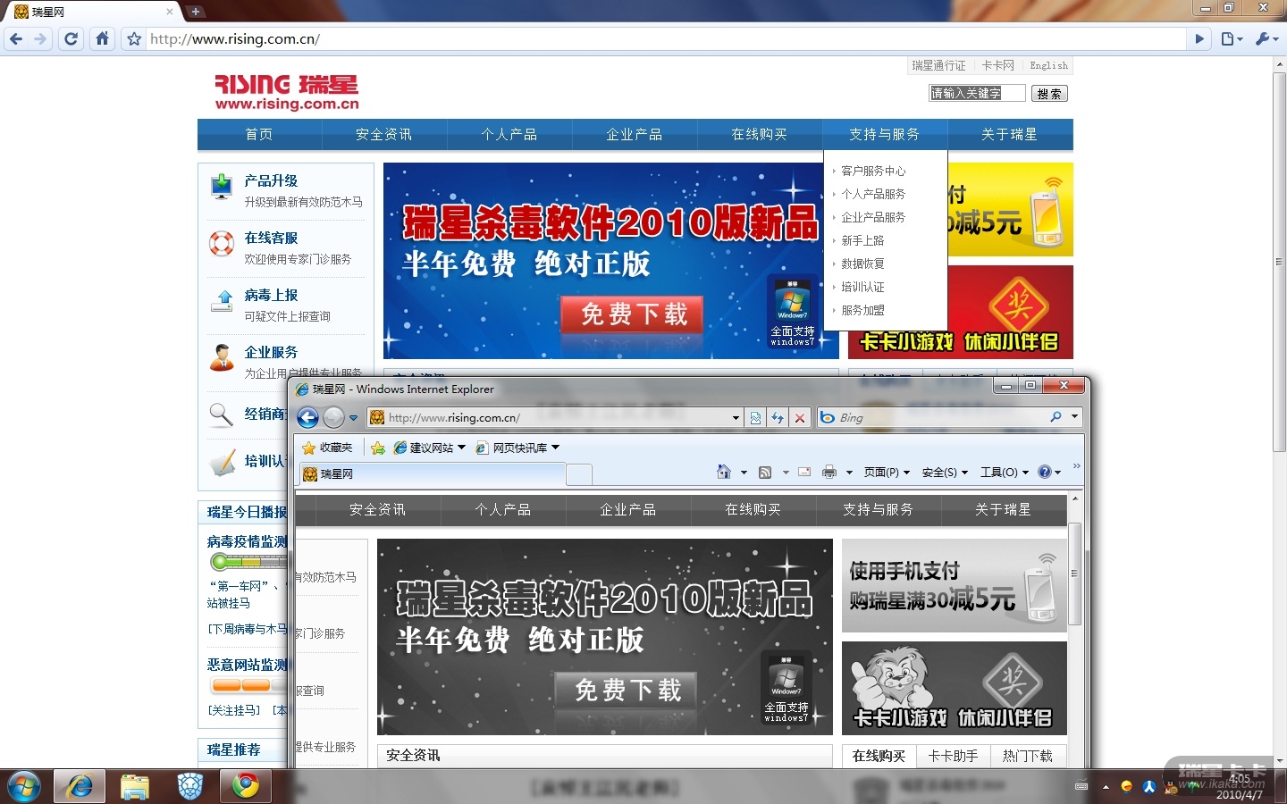Reload the page in Chrome
Image resolution: width=1287 pixels, height=804 pixels.
tap(71, 38)
